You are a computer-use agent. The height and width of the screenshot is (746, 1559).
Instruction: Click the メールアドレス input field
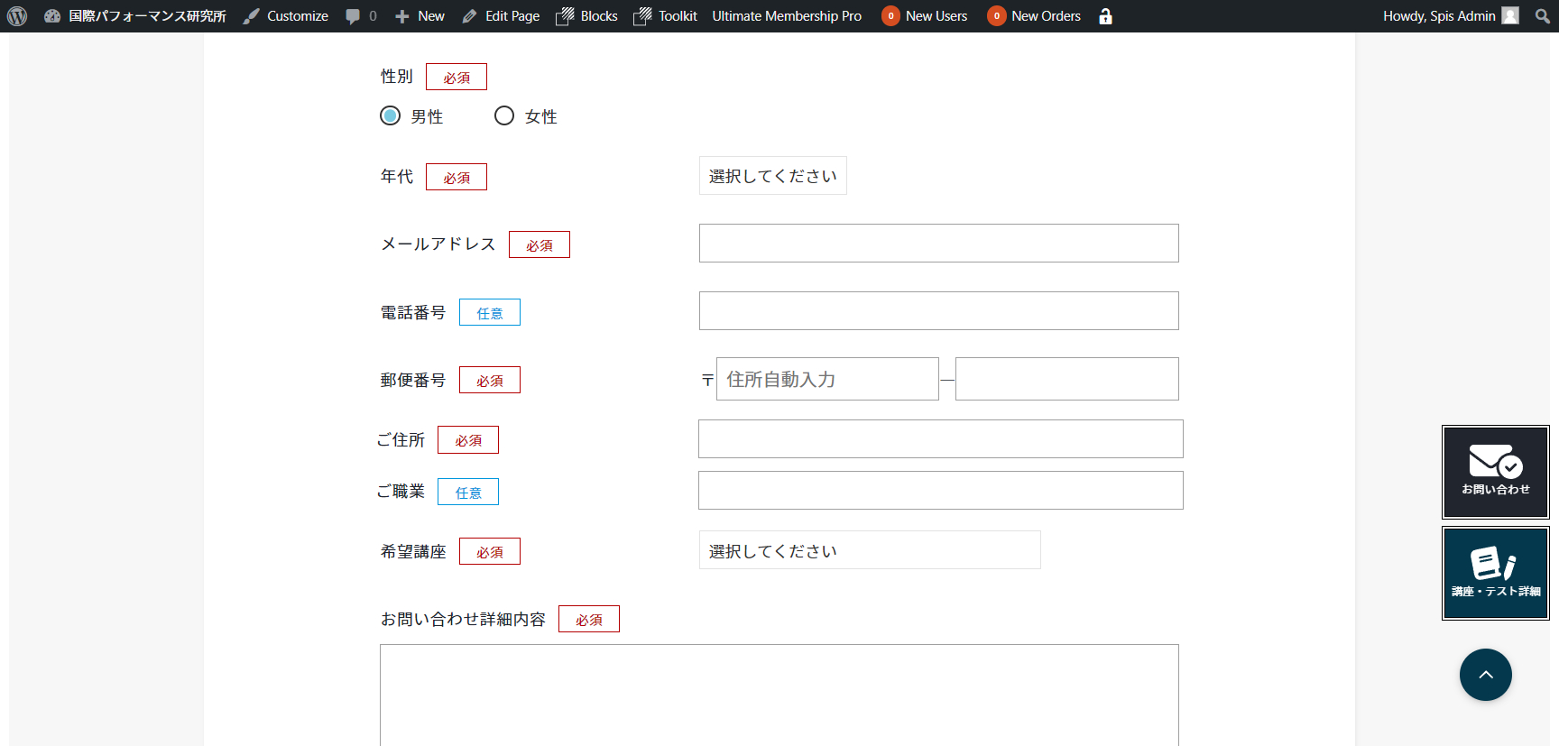click(938, 244)
